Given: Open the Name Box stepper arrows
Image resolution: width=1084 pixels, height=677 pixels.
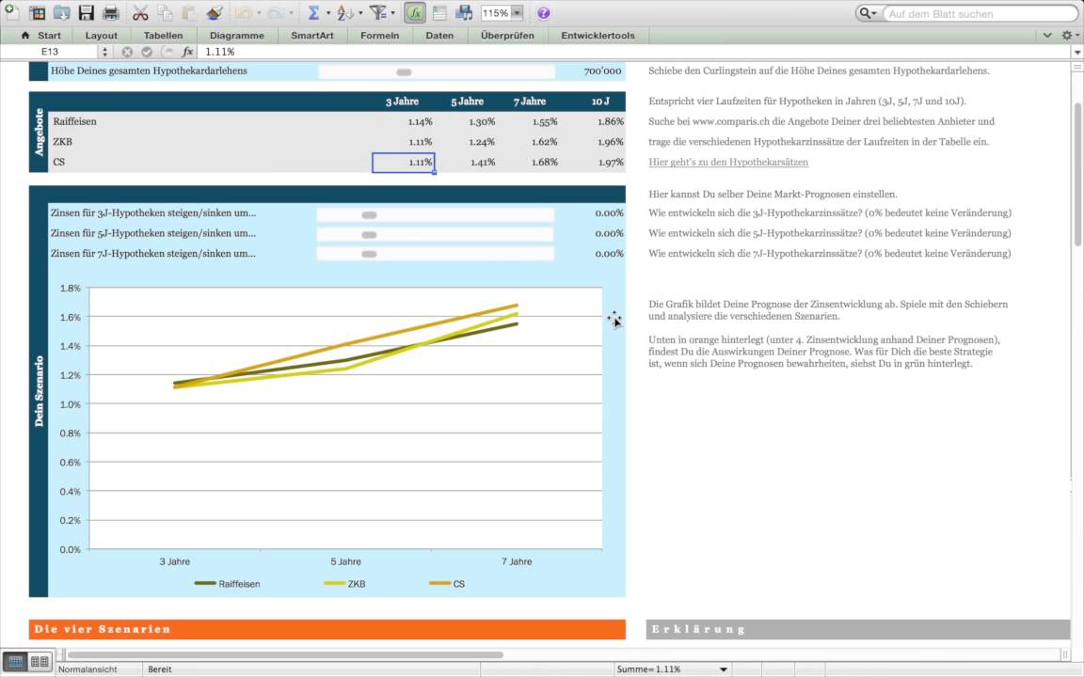Looking at the screenshot, I should 104,52.
